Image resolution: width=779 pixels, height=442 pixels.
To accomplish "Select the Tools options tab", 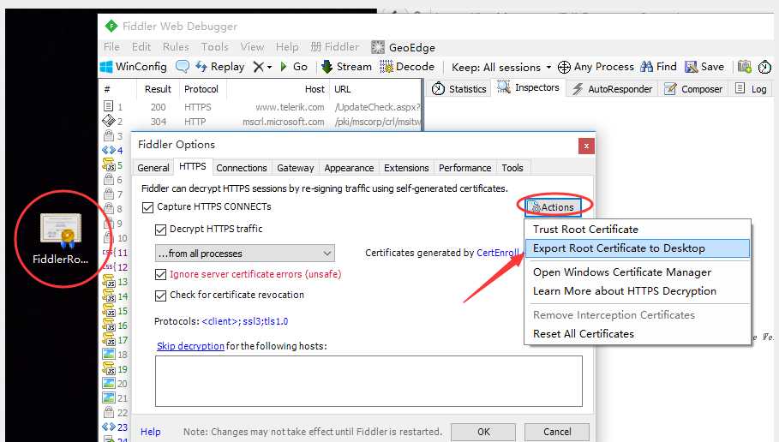I will coord(512,168).
